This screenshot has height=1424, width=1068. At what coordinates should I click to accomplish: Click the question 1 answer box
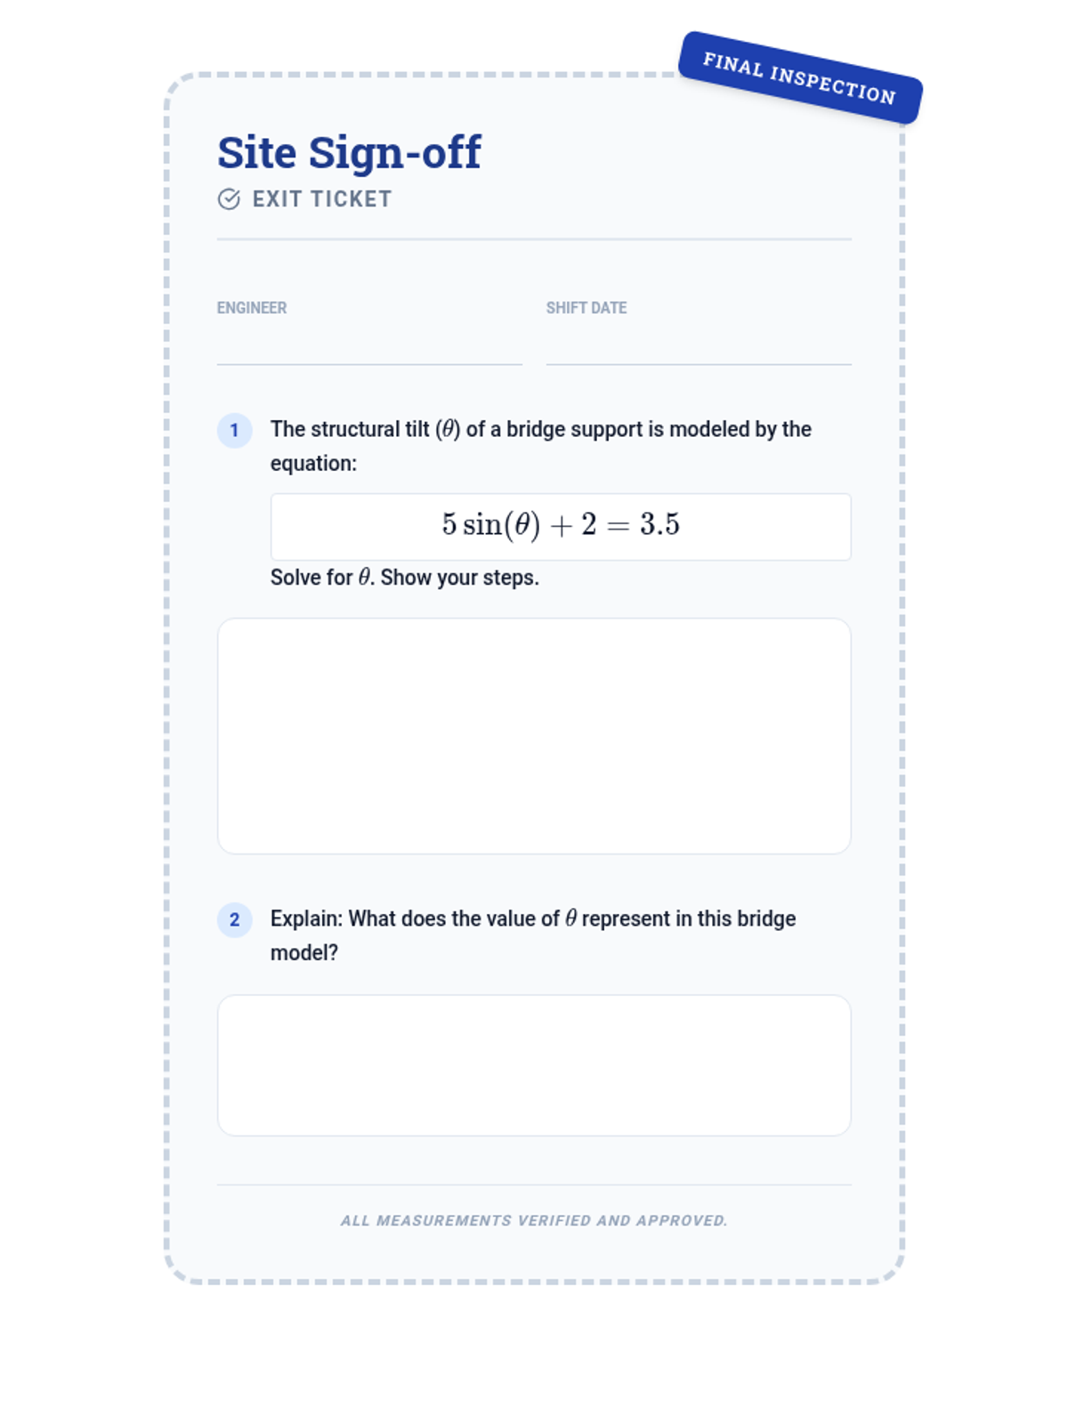coord(534,736)
